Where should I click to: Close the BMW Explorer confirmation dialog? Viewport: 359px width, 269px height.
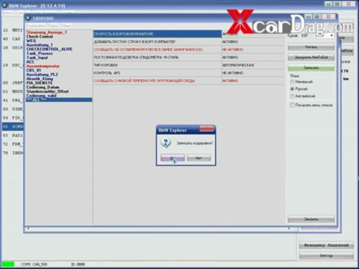click(206, 129)
